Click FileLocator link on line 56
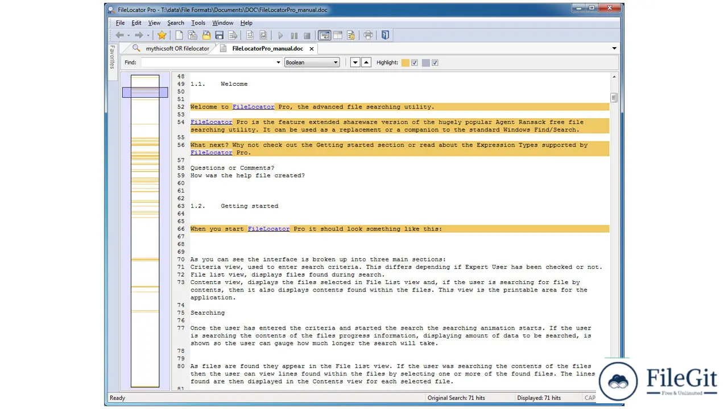728x409 pixels. (211, 153)
